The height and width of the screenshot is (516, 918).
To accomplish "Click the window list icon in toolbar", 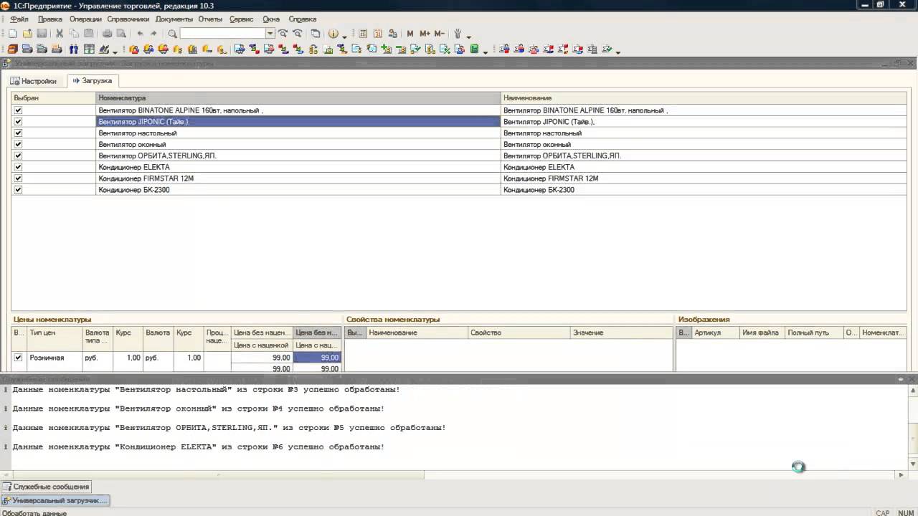I will [316, 34].
